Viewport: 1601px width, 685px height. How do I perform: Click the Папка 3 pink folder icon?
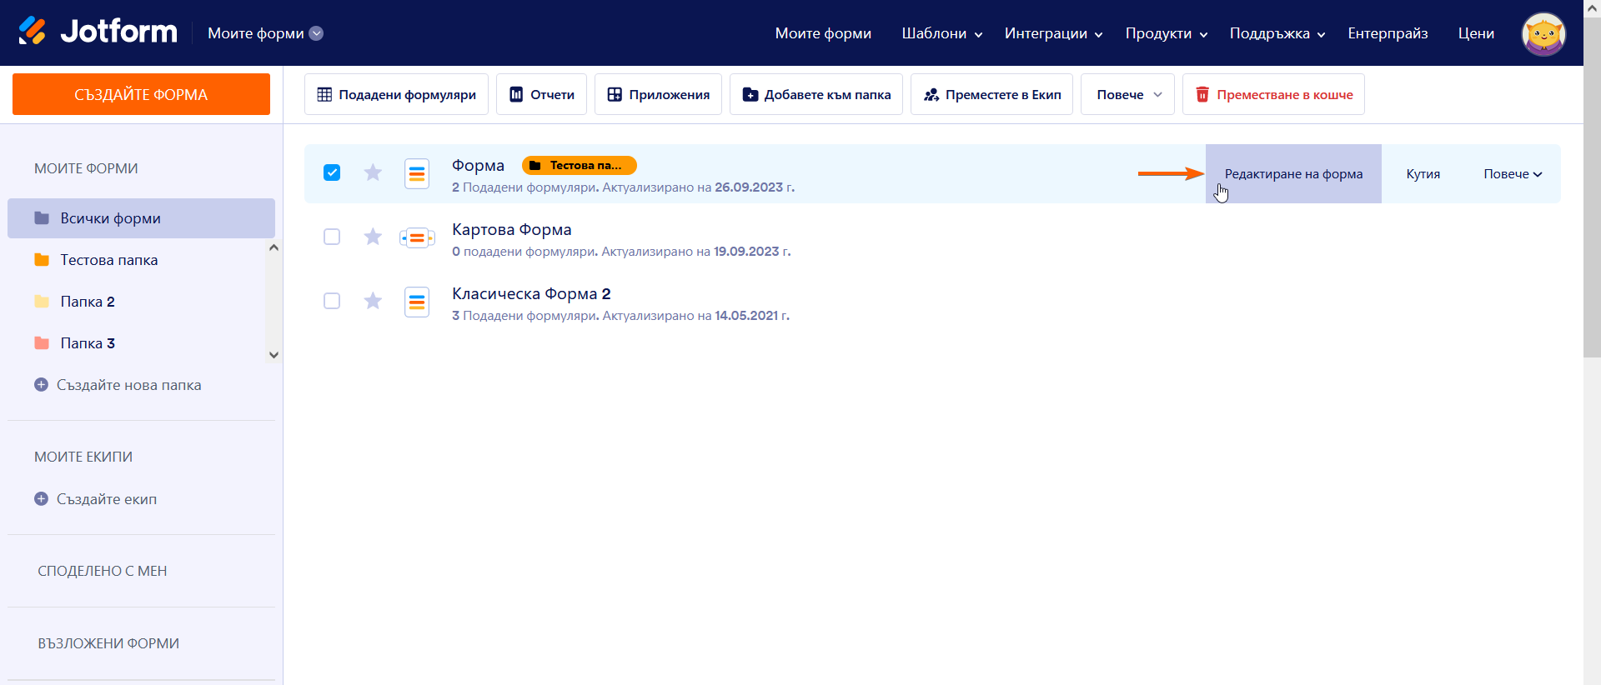pos(42,343)
